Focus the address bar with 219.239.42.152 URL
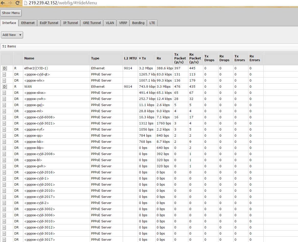Viewport: 298px width, 242px height. (x=160, y=3)
